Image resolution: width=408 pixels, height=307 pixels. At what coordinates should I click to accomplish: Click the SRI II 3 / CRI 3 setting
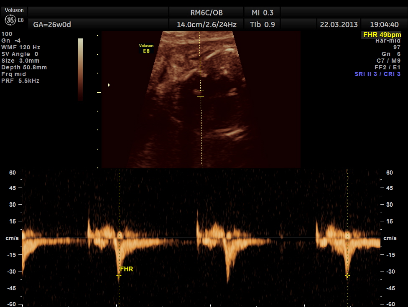tap(377, 74)
